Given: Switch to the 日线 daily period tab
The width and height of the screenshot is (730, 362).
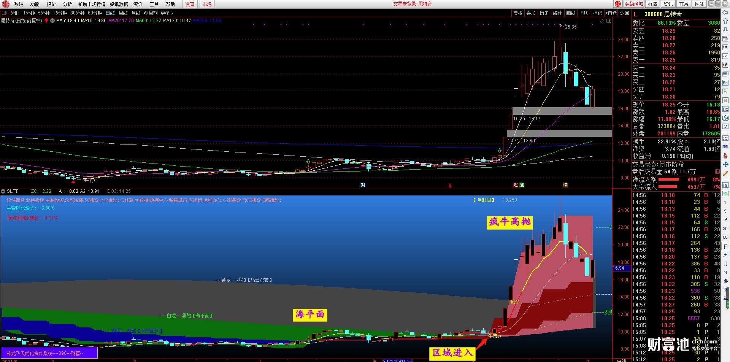Looking at the screenshot, I should [x=110, y=13].
